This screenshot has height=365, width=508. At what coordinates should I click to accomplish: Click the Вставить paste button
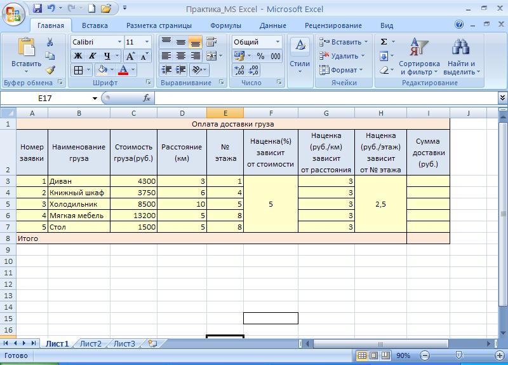pyautogui.click(x=26, y=55)
